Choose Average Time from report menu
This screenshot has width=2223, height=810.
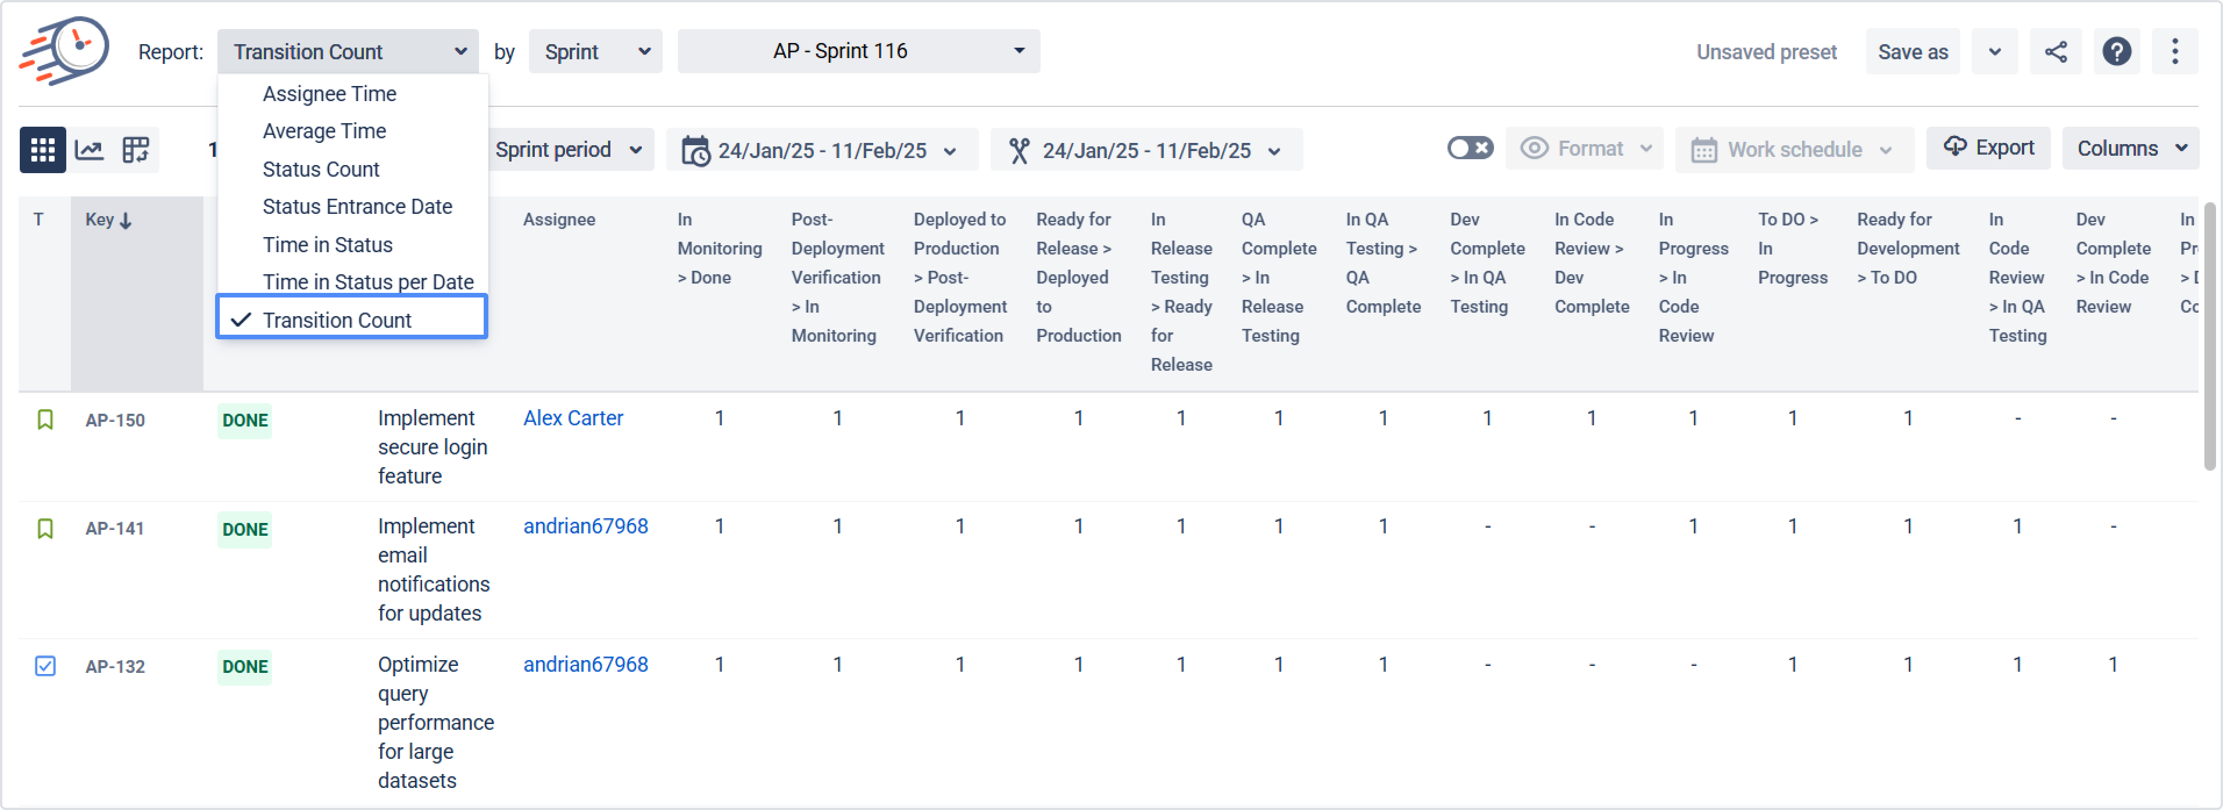(324, 131)
